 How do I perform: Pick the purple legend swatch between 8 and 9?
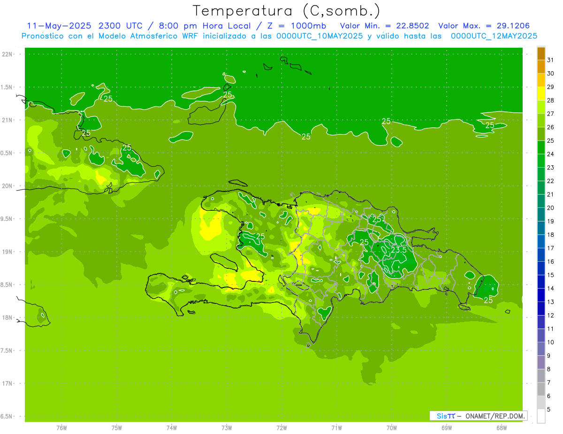tap(541, 362)
